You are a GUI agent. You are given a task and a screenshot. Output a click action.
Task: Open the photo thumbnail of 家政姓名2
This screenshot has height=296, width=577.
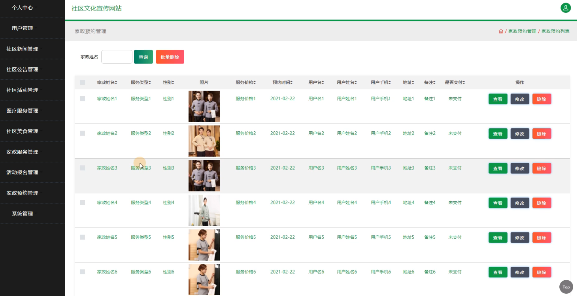coord(204,141)
